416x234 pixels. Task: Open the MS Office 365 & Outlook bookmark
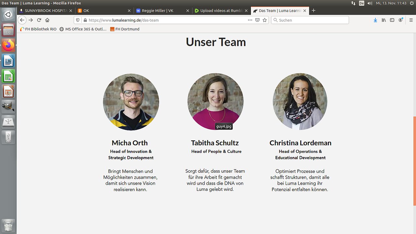coord(83,29)
